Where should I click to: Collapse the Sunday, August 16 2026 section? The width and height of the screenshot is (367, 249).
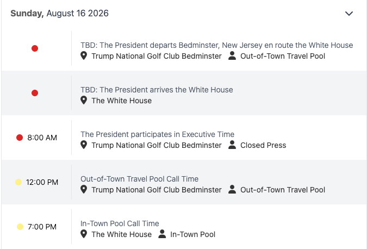tap(349, 14)
